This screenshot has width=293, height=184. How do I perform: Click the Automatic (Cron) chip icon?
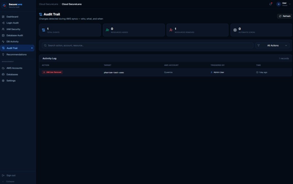235,30
